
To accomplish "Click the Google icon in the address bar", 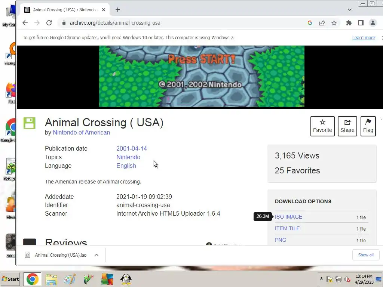I will pyautogui.click(x=310, y=23).
